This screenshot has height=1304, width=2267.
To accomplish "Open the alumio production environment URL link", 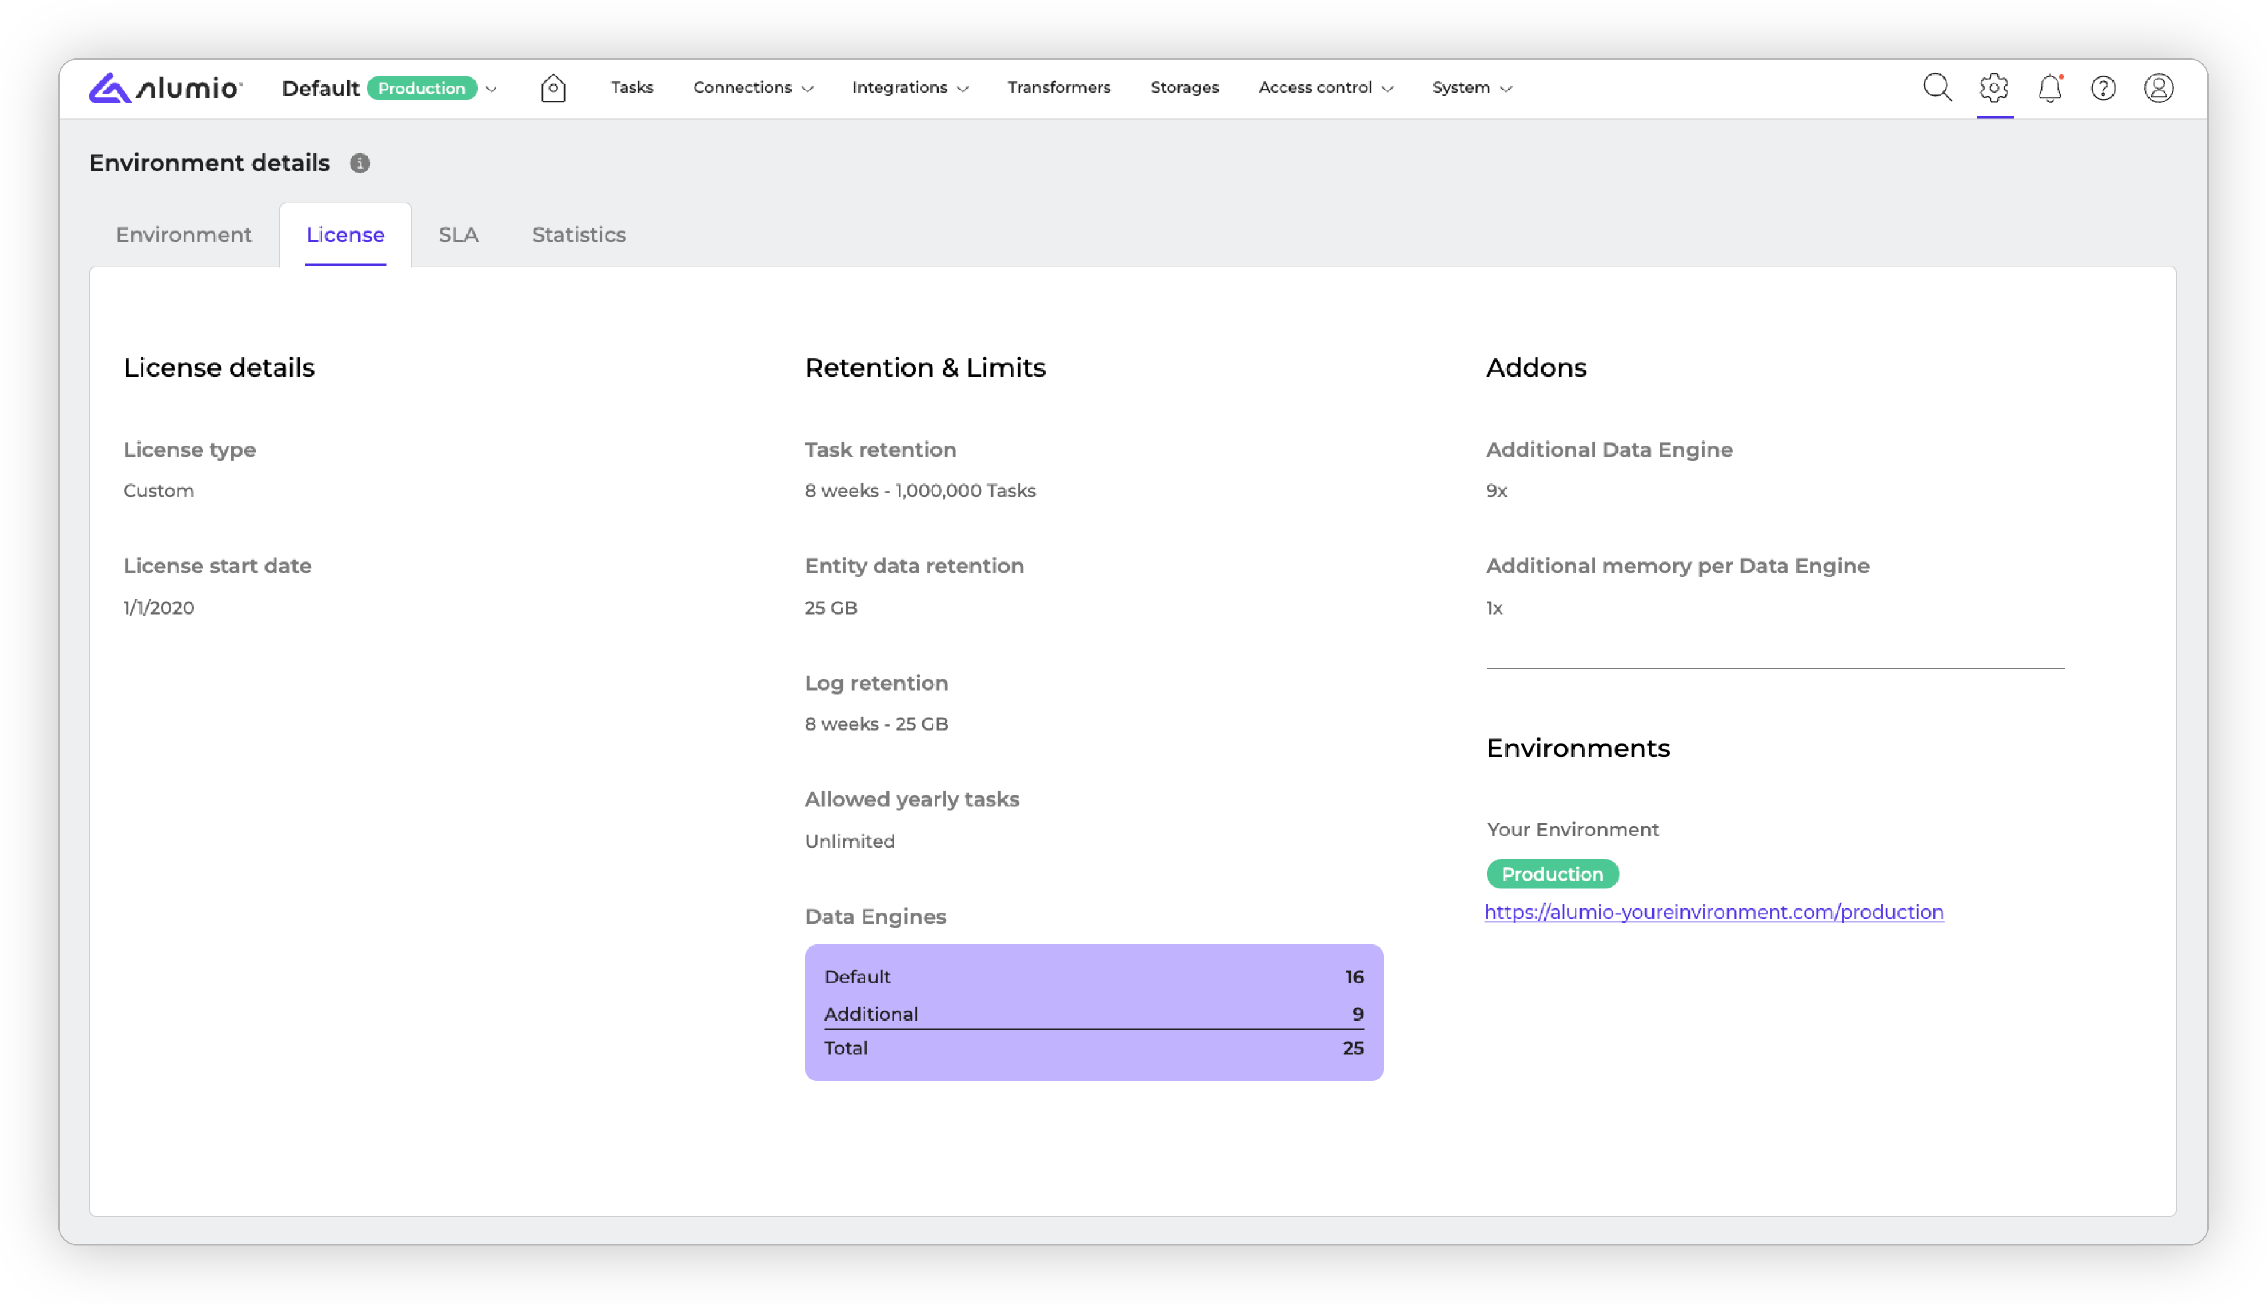I will [x=1713, y=911].
